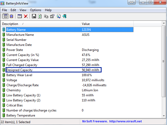Screen dimensions: 167x125
Task: Click the Value column header
Action: click(106, 24)
